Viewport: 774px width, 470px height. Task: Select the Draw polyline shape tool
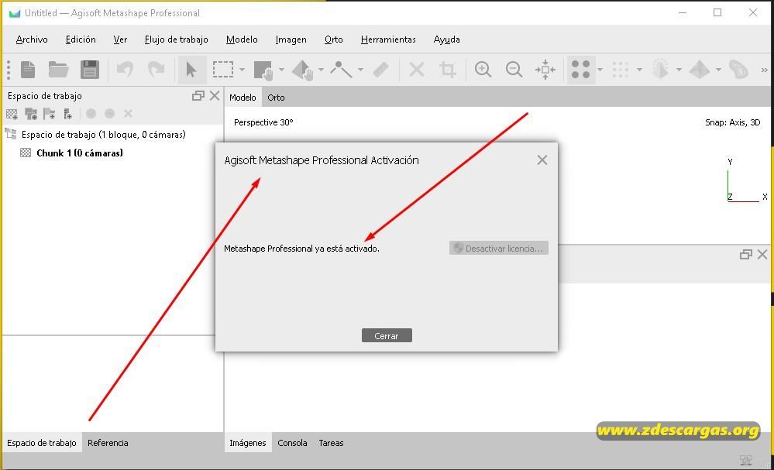(x=341, y=70)
